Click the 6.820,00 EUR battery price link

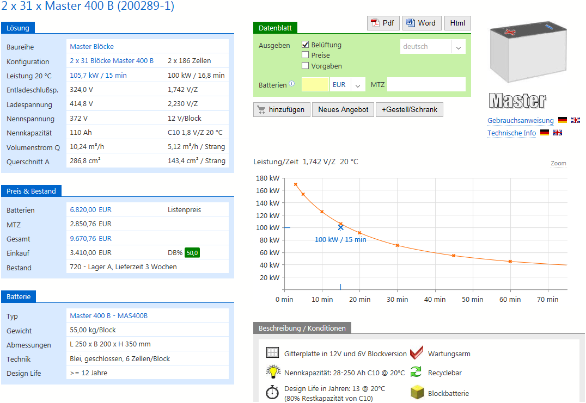(91, 210)
